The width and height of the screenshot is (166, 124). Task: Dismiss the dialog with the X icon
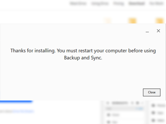pos(158,31)
